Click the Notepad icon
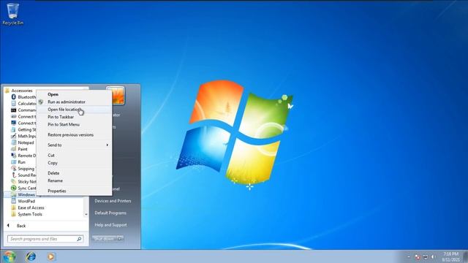 [13, 142]
